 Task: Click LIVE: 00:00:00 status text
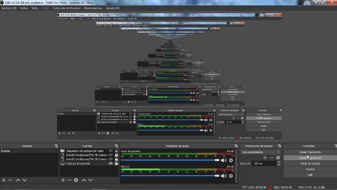[257, 187]
